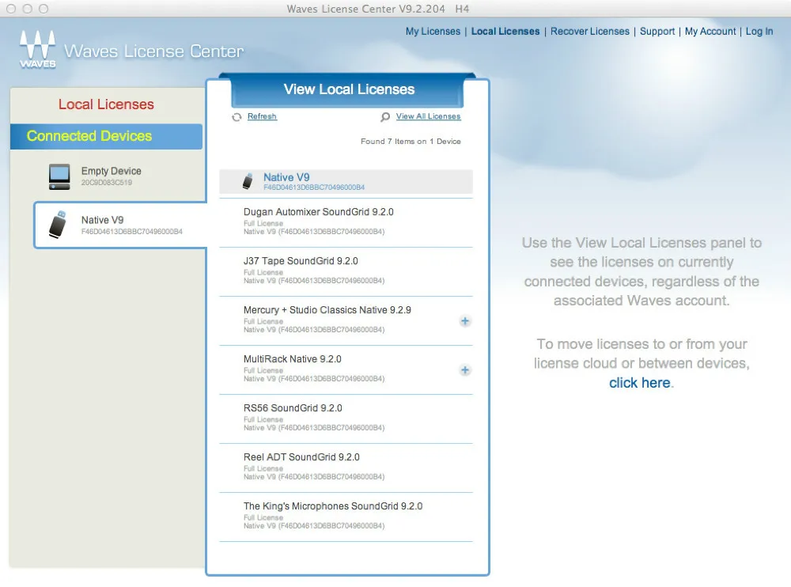
Task: Close the window with the close button
Action: point(11,9)
